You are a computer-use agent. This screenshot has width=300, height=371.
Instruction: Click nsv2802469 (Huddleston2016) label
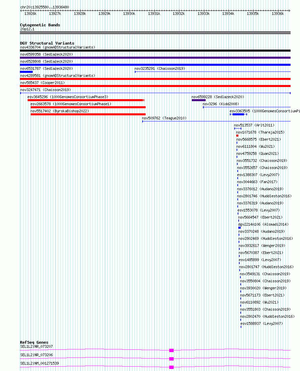(x=266, y=239)
